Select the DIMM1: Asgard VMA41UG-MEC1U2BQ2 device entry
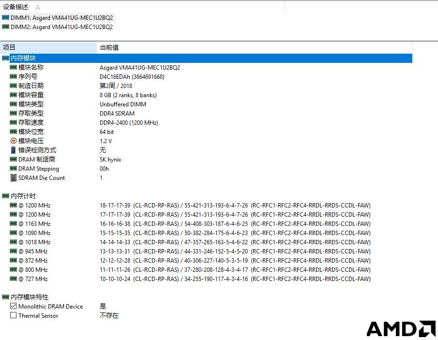This screenshot has height=340, width=438. [x=62, y=17]
